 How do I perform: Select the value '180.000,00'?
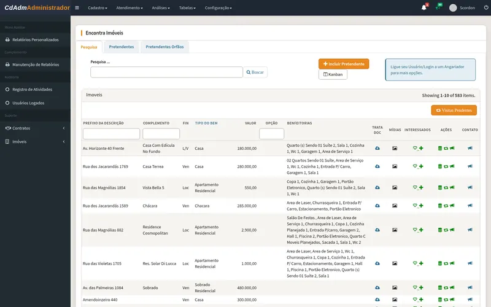247,149
